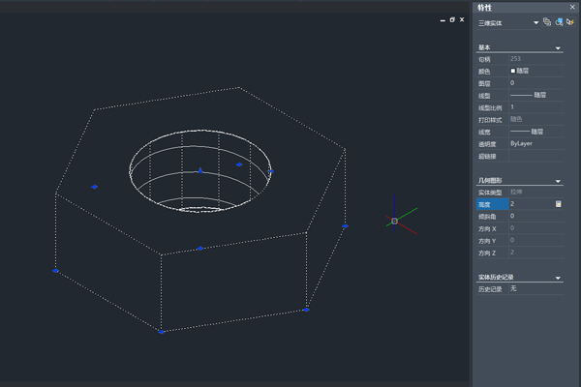
Task: Click the select objects icon in 特性 panel
Action: click(559, 22)
